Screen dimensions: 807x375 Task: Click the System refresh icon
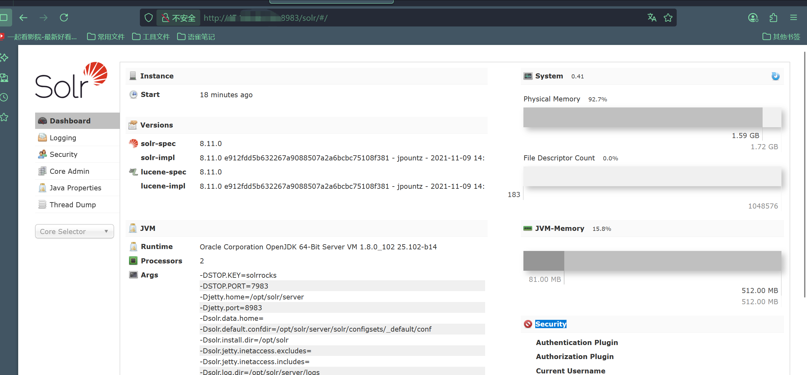775,76
